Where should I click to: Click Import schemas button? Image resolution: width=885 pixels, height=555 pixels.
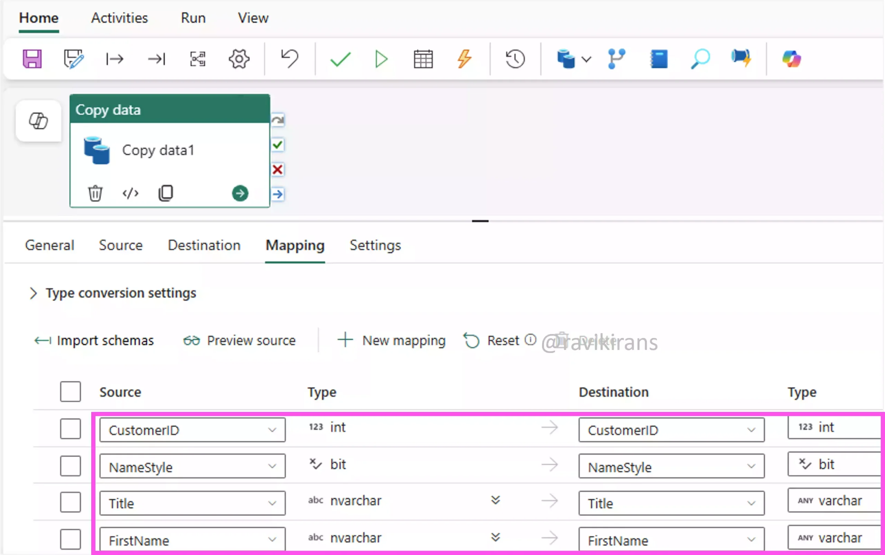(94, 340)
